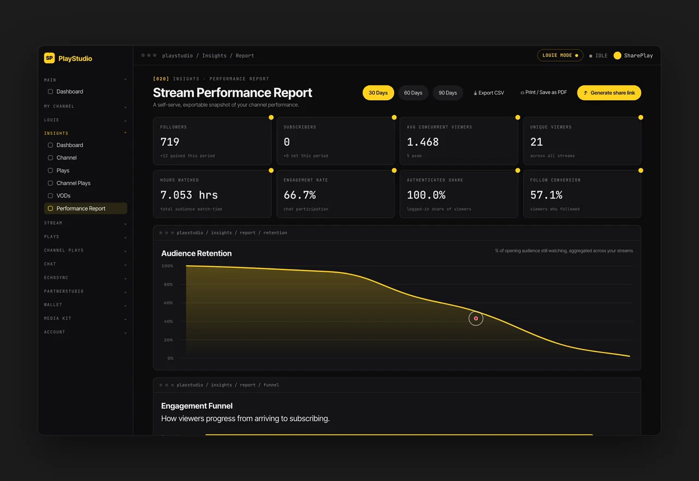Click the Engagement Rate card yellow corner dot
This screenshot has height=481, width=699.
tap(394, 171)
